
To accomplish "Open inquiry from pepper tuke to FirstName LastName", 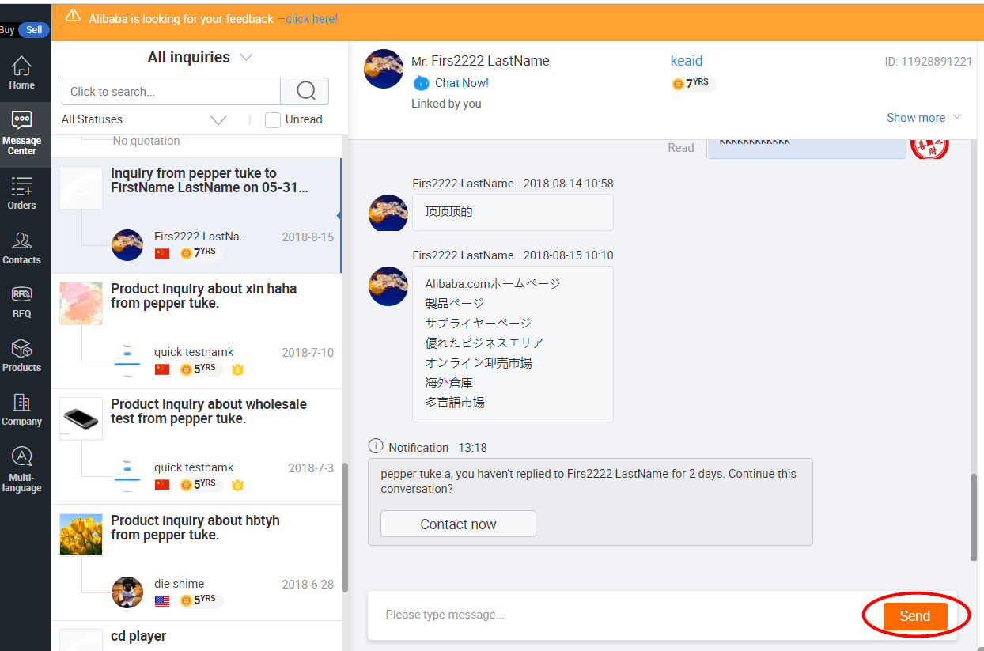I will pyautogui.click(x=196, y=216).
